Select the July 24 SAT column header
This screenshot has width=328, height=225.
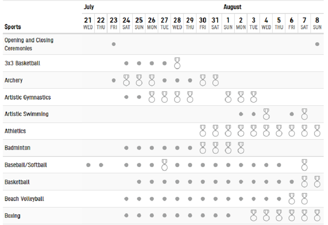(126, 23)
